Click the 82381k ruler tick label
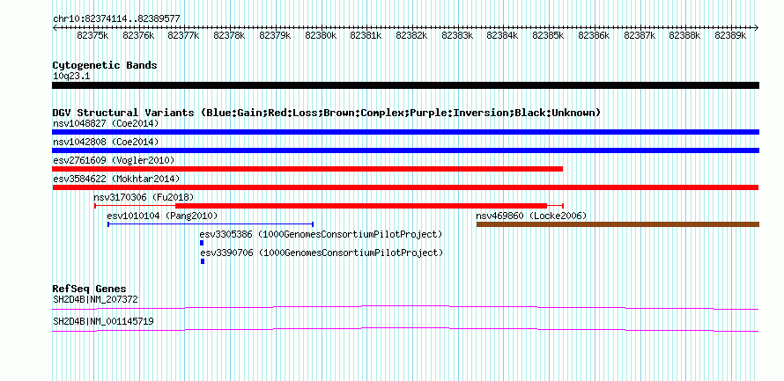 (366, 35)
